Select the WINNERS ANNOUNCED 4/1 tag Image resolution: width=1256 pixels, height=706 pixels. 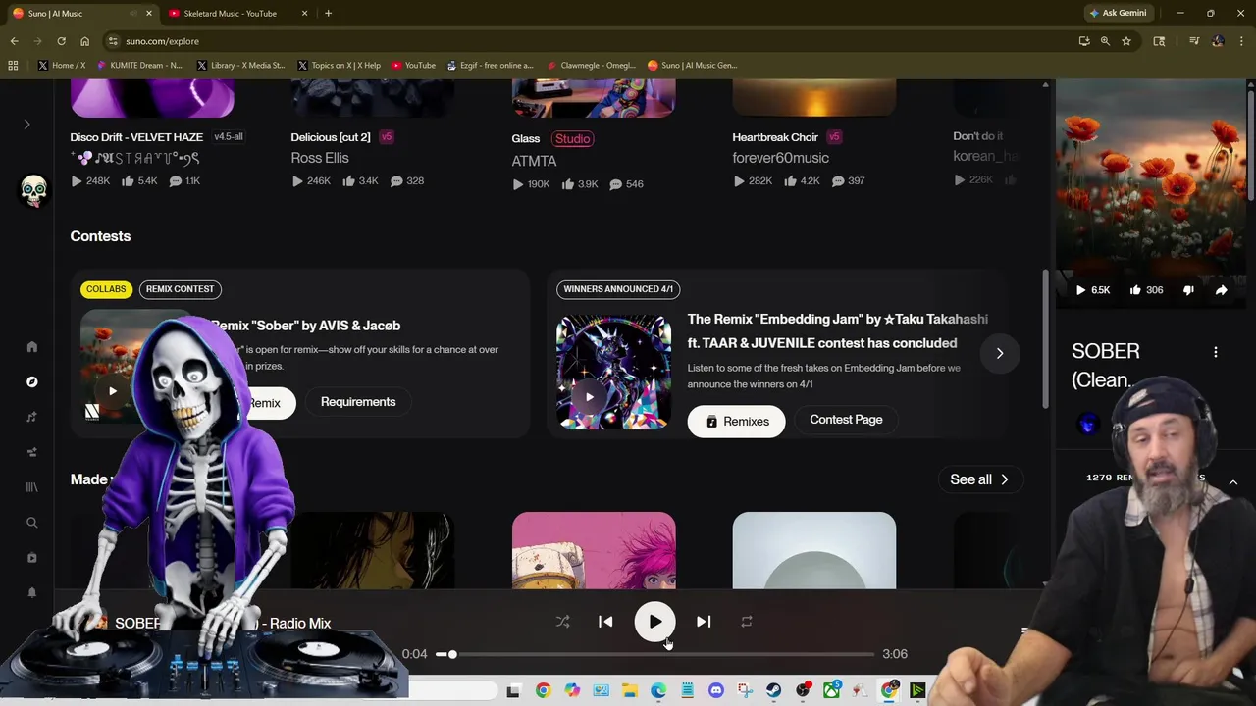618,289
